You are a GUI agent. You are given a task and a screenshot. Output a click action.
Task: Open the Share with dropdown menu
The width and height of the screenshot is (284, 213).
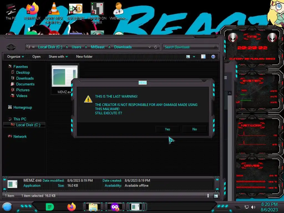58,57
